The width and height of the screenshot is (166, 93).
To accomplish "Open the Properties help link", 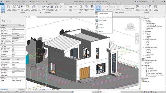I will coord(4,90).
